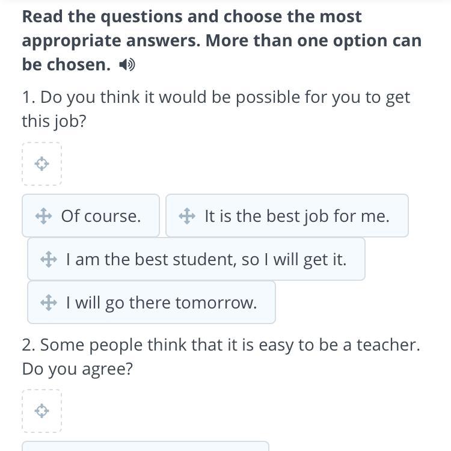
Task: Choose "It is the best job for me." answer
Action: point(297,216)
